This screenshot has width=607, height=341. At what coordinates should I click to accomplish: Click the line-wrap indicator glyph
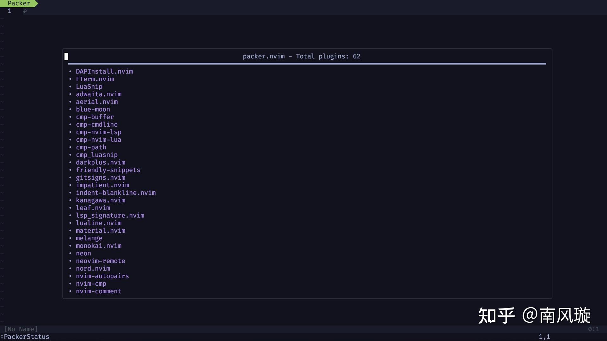click(x=25, y=11)
